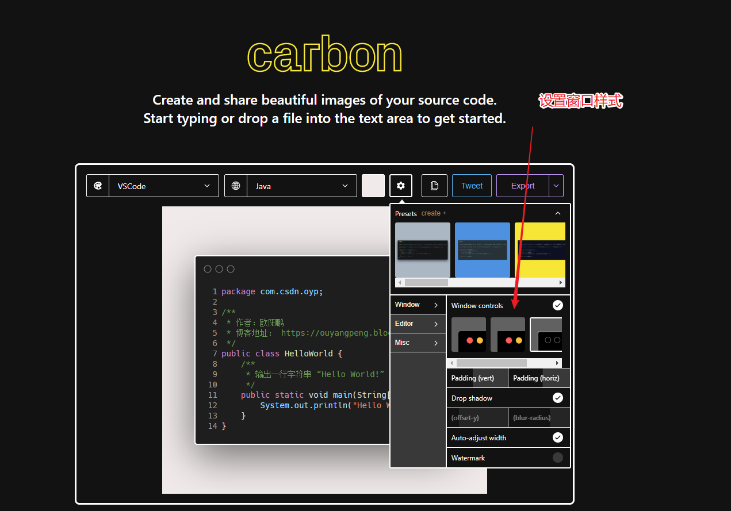Click the presets create + link

coord(434,213)
